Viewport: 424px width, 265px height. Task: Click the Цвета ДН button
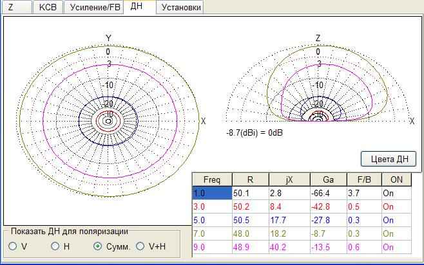tap(389, 159)
